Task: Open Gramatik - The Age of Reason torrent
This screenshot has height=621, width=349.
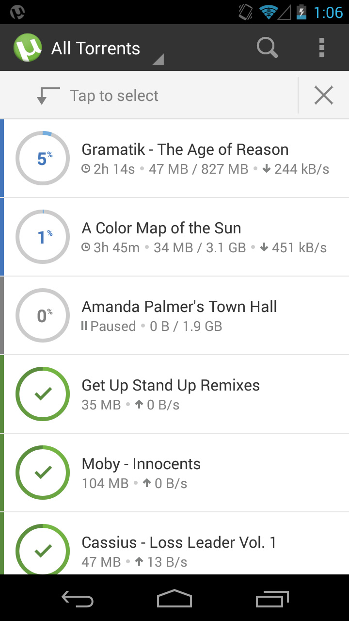Action: pos(185,150)
